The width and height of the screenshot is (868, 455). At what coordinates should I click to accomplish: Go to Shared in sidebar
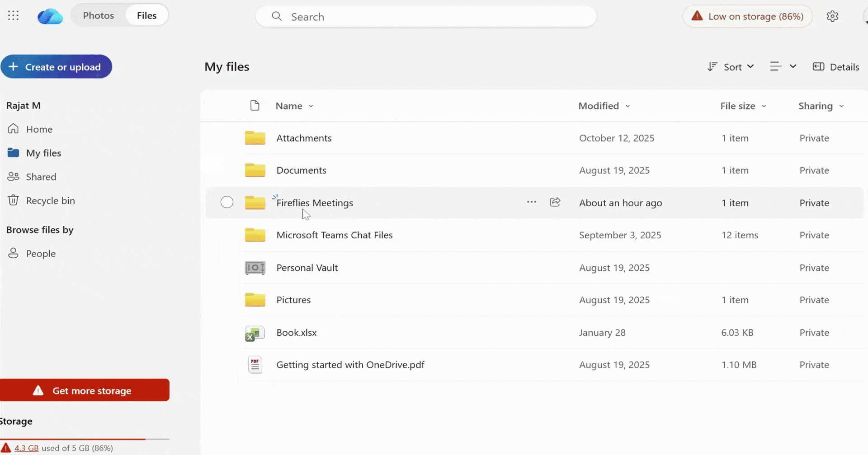coord(41,177)
